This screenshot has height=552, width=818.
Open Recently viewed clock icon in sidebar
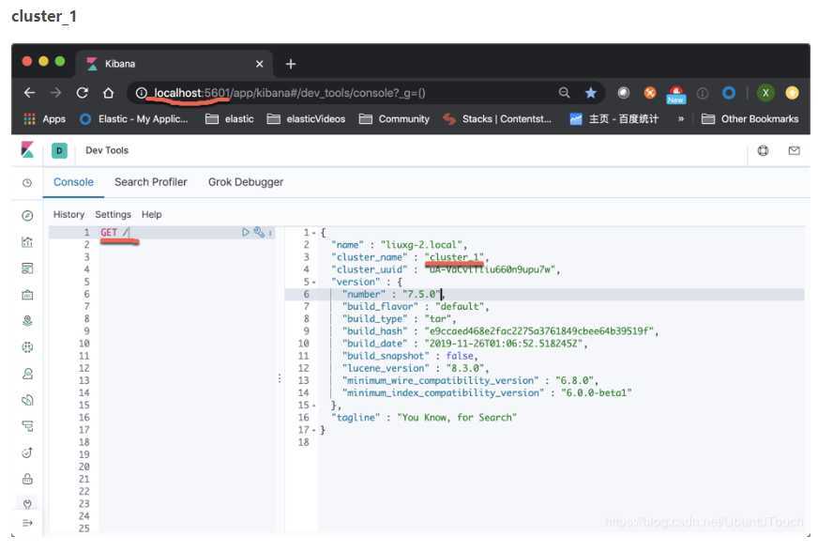click(x=27, y=182)
